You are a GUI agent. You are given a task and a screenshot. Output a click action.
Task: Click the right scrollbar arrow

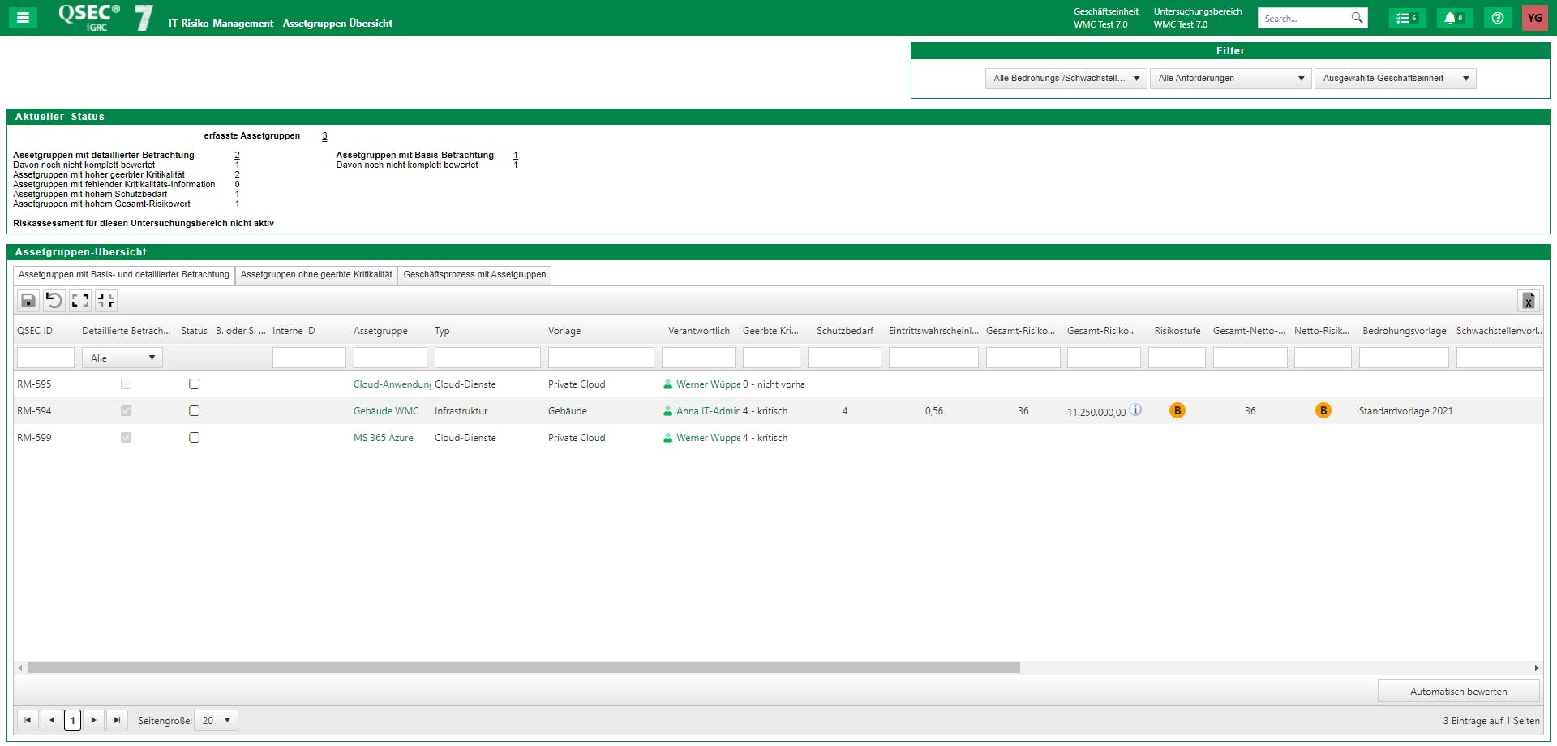click(1536, 668)
